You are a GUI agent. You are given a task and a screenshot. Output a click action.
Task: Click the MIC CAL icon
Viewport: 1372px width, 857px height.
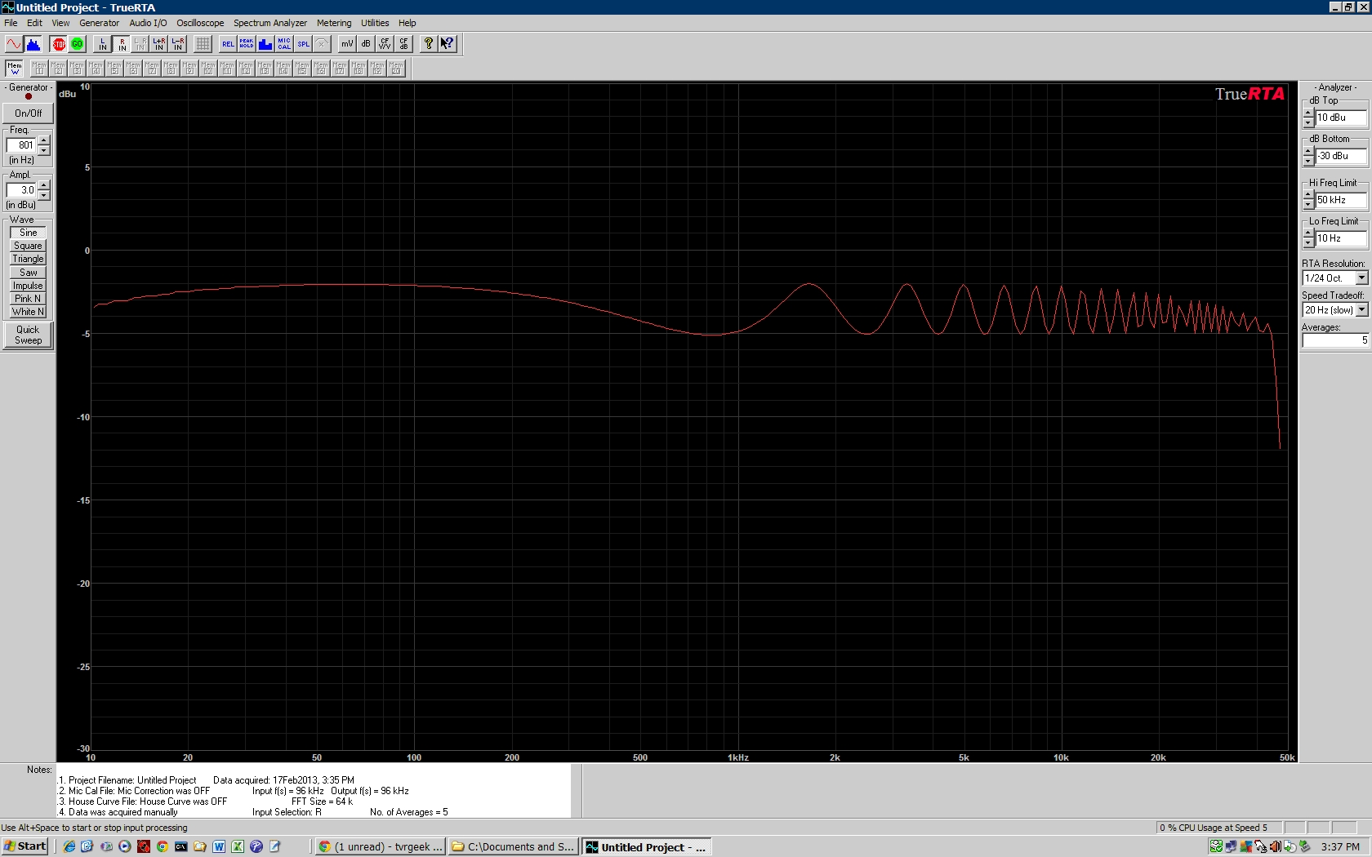(284, 44)
